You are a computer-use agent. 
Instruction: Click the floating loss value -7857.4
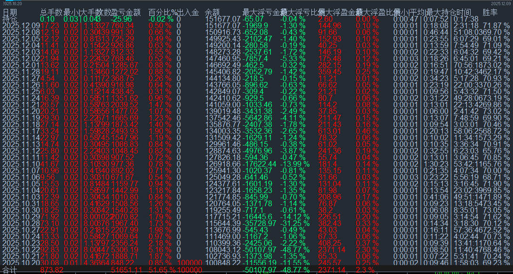coord(255,58)
